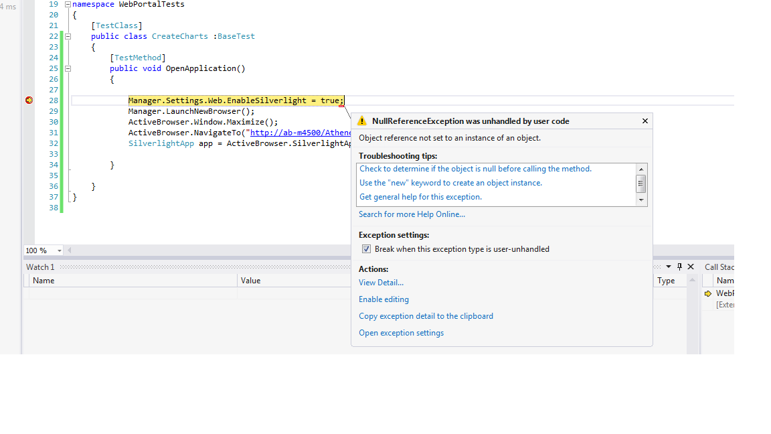Click the yellow warning icon in exception popup
This screenshot has height=434, width=771.
[362, 121]
